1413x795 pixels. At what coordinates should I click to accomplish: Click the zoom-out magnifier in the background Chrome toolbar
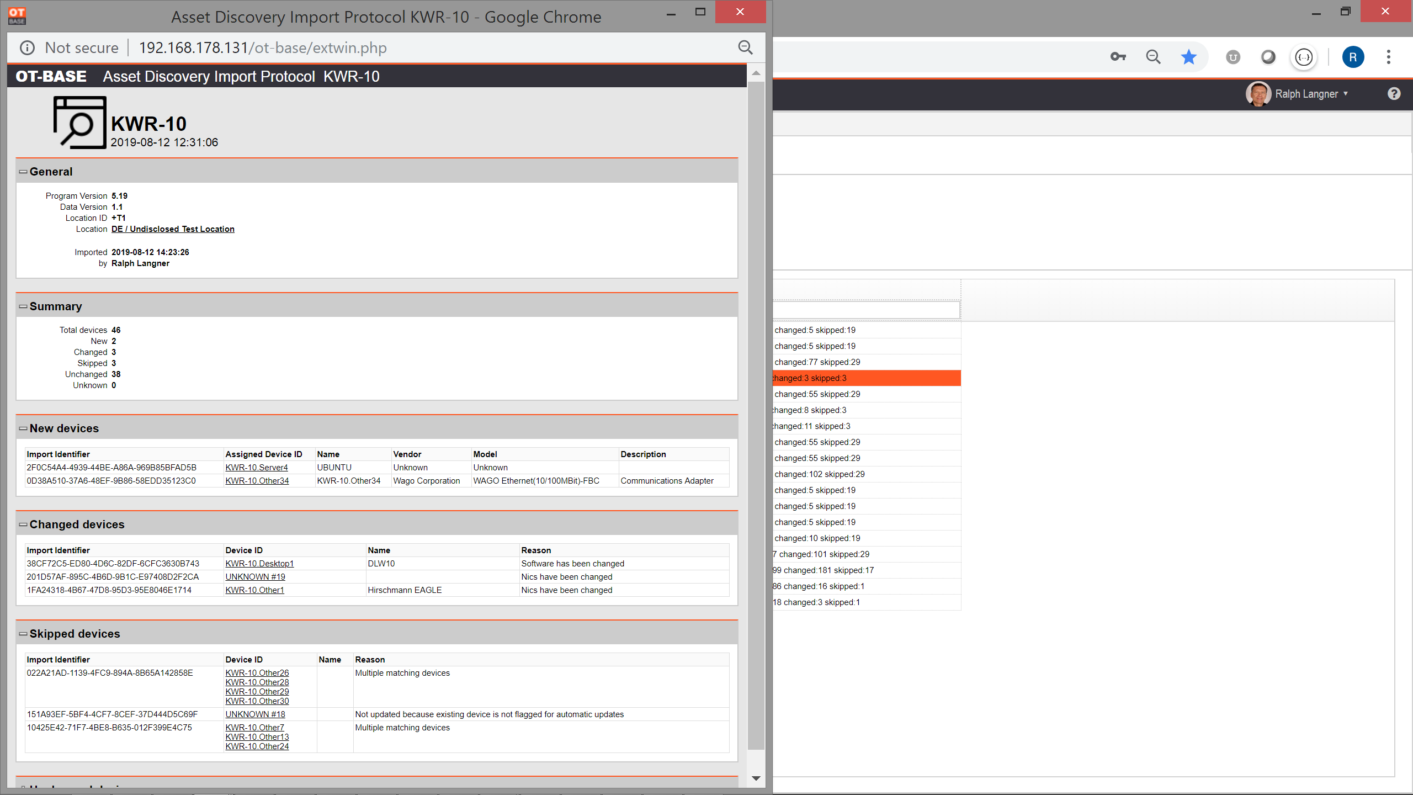1153,57
